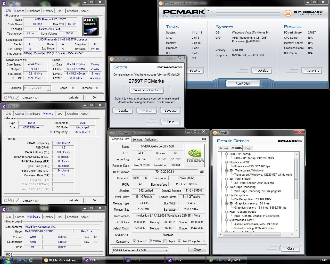Click the BIOS save chip icon in GPU-Z
Image resolution: width=330 pixels, height=264 pixels.
pos(202,171)
